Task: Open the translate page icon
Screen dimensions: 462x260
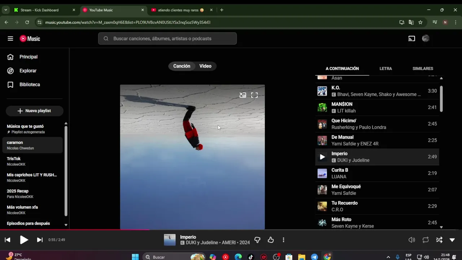Action: [x=411, y=22]
